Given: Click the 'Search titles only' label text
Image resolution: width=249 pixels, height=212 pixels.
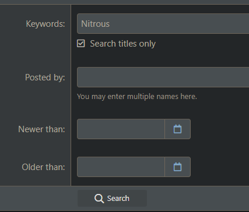Looking at the screenshot, I should click(123, 44).
